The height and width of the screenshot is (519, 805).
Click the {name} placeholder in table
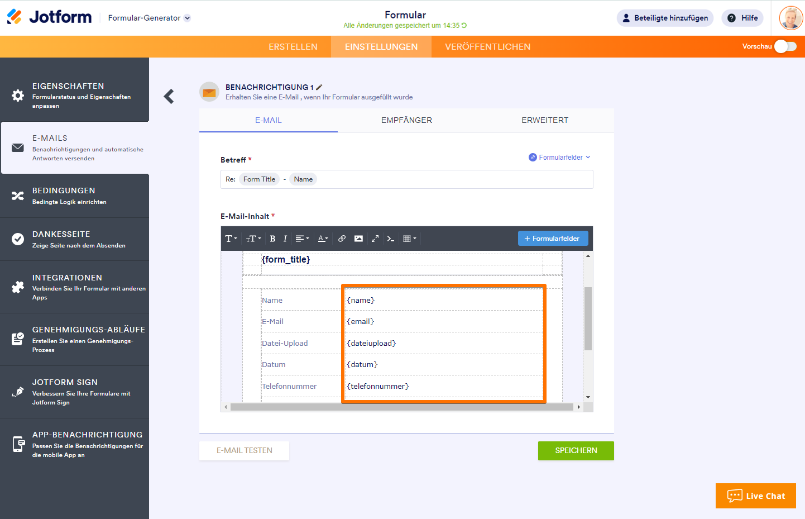pos(361,301)
